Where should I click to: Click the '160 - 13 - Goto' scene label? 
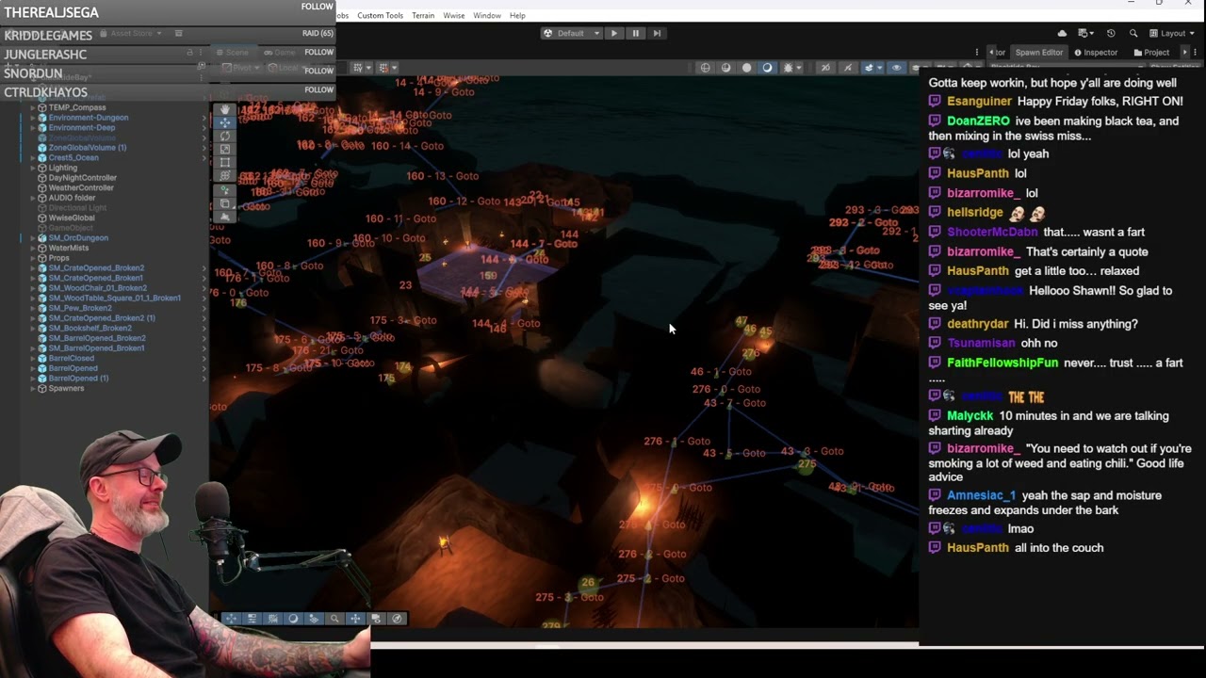[443, 176]
